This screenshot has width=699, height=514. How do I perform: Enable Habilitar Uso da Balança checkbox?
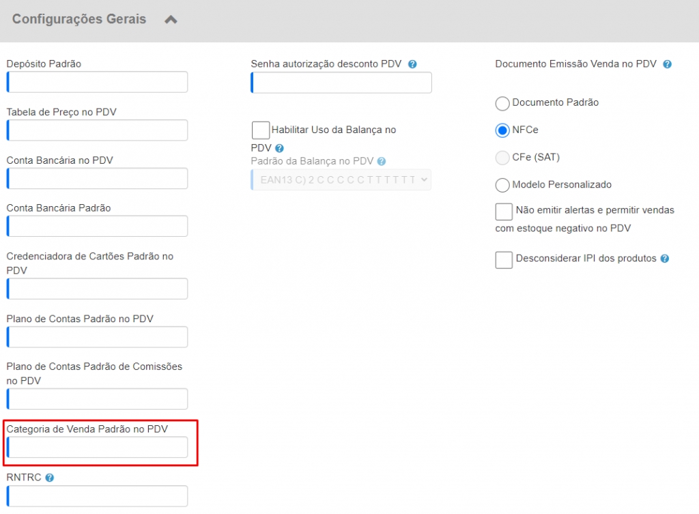pos(261,130)
